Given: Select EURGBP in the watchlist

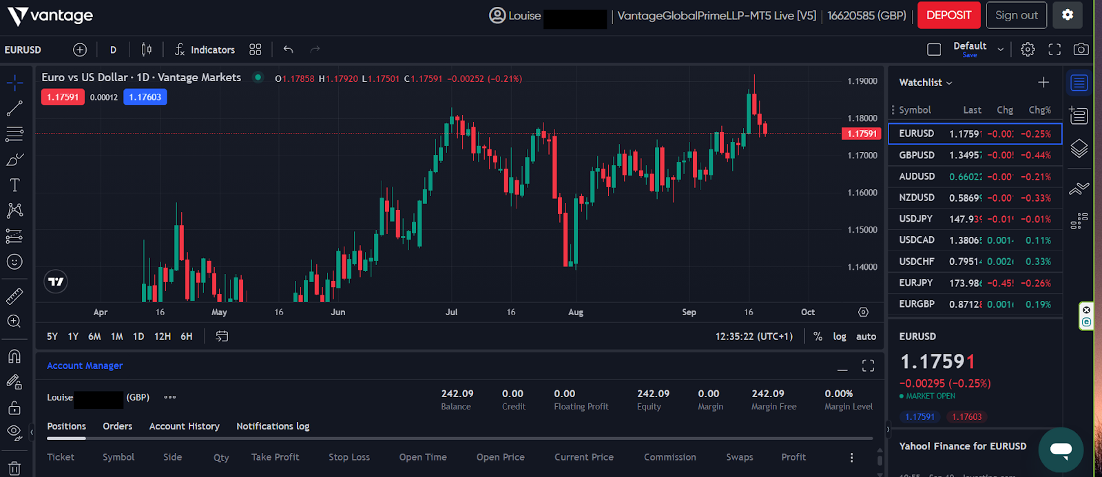Looking at the screenshot, I should tap(975, 304).
